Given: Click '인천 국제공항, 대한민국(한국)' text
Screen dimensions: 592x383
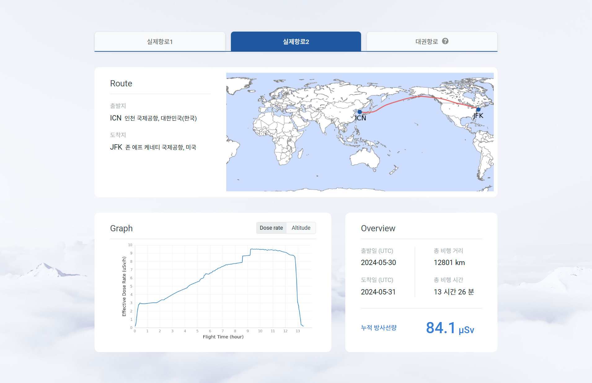Looking at the screenshot, I should click(161, 118).
